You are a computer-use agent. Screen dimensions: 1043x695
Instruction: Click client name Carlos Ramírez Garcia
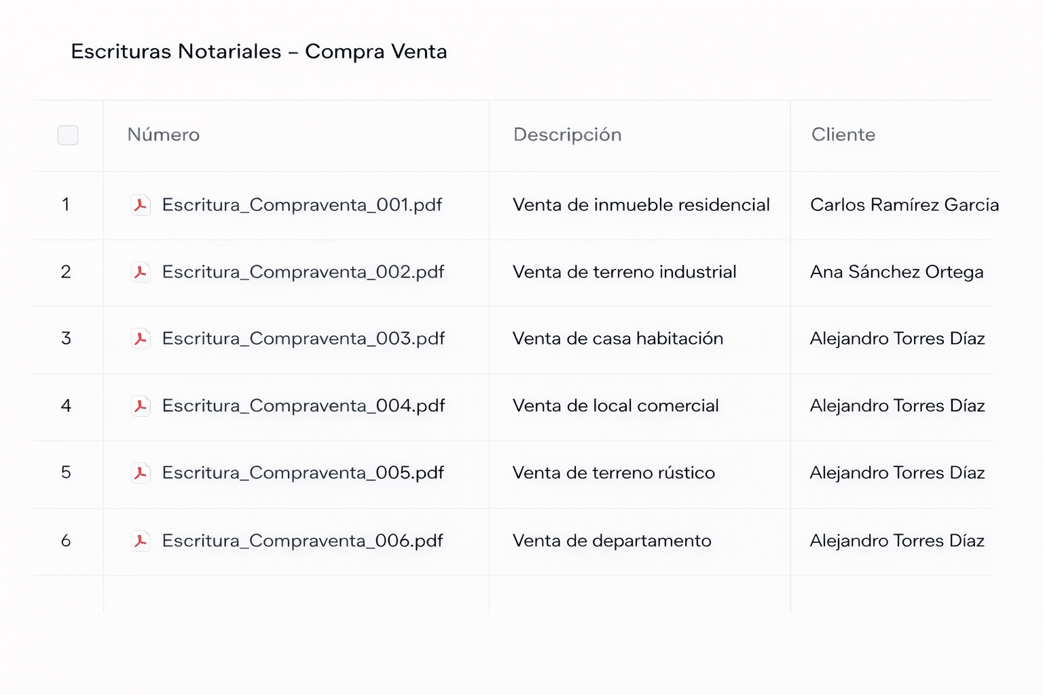[x=904, y=205]
